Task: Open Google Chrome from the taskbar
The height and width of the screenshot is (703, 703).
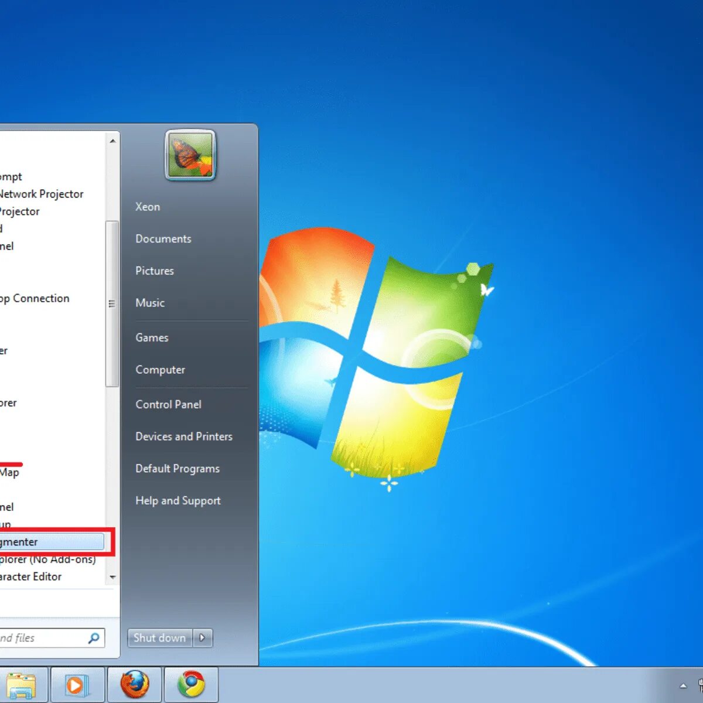Action: click(x=191, y=685)
